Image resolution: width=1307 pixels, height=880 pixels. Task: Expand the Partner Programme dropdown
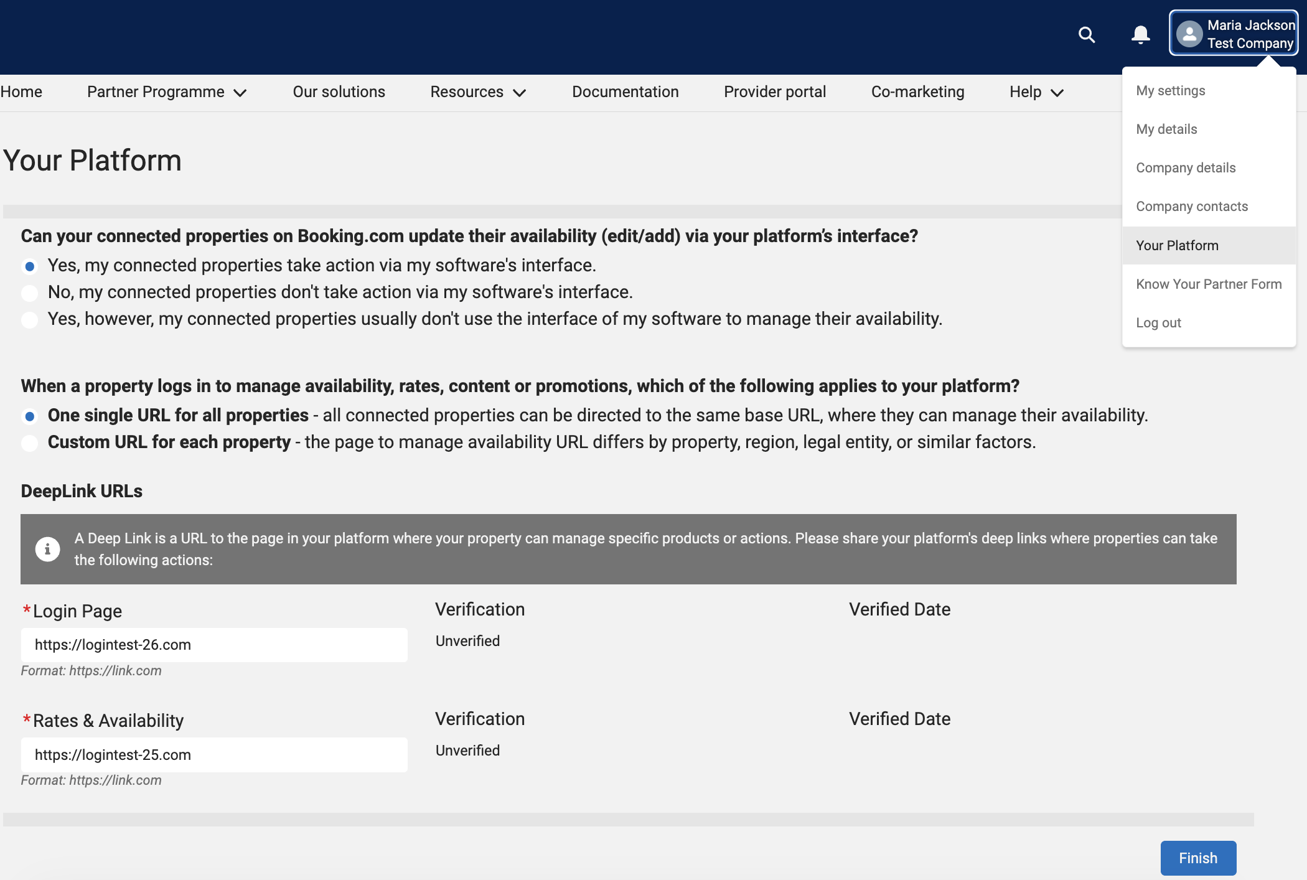click(167, 92)
